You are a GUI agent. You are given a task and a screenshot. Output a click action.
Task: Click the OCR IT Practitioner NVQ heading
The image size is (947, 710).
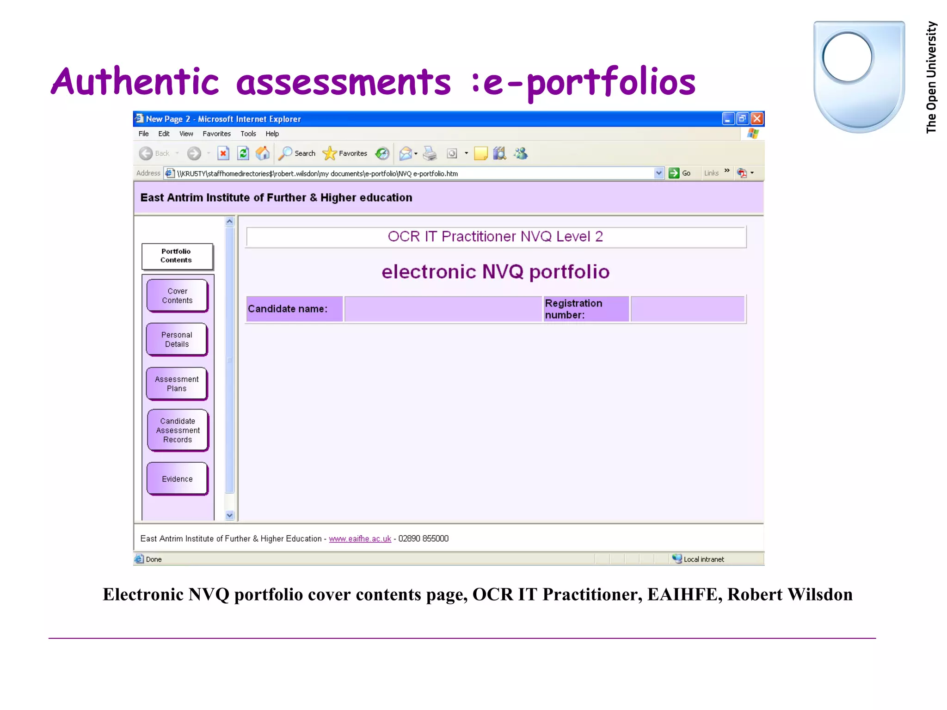point(495,237)
